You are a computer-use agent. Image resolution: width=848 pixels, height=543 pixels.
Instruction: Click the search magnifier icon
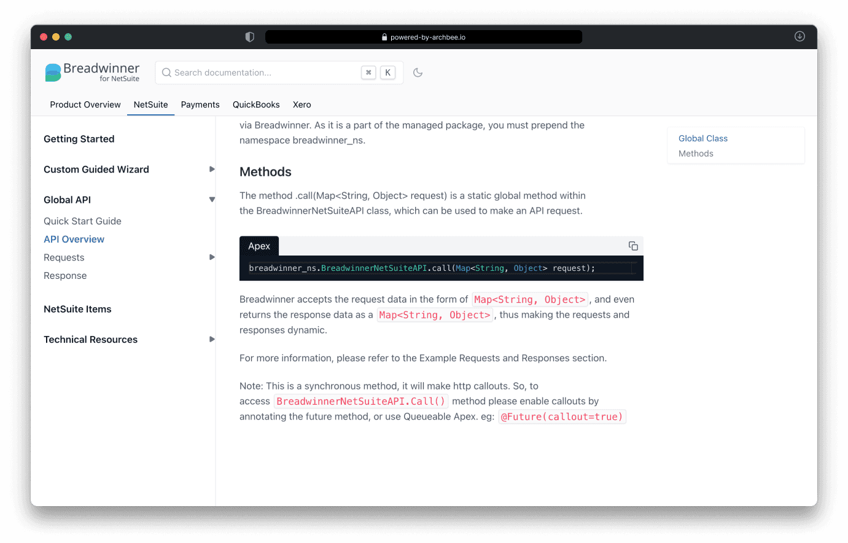pos(166,72)
